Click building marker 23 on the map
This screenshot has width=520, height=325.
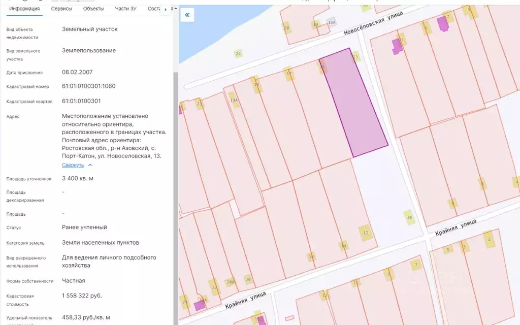199,104
